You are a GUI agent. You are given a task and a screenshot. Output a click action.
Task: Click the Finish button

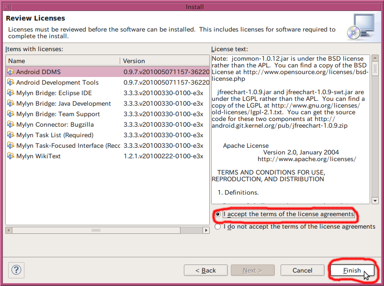(x=352, y=270)
